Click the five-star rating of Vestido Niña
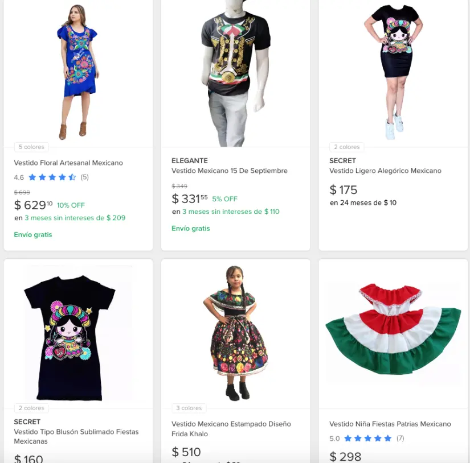This screenshot has width=470, height=463. point(368,439)
